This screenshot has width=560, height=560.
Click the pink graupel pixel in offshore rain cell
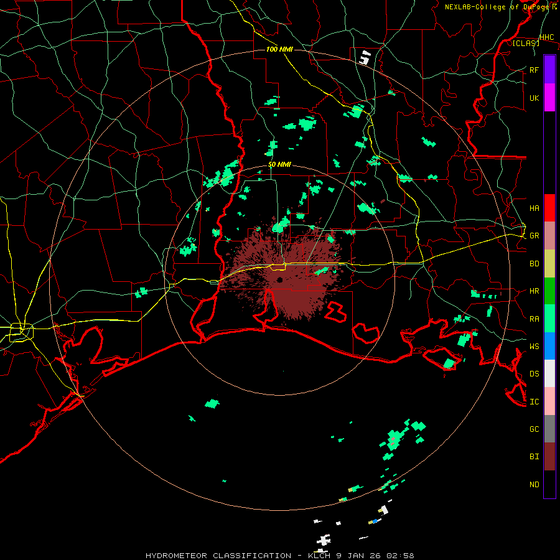(x=393, y=440)
